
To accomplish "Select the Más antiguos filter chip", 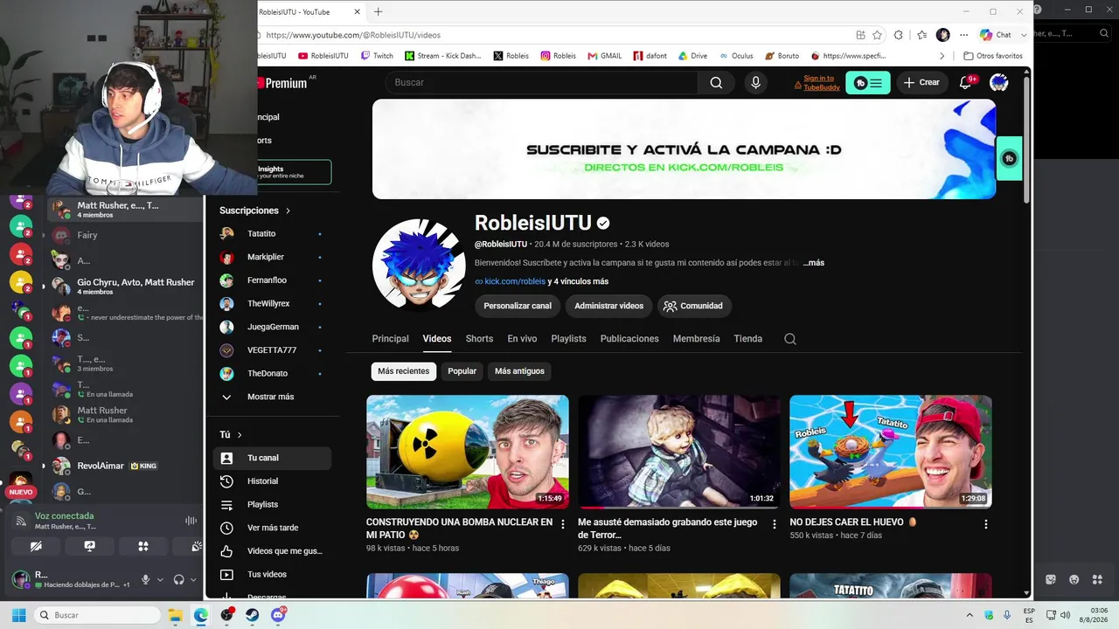I will pyautogui.click(x=519, y=371).
